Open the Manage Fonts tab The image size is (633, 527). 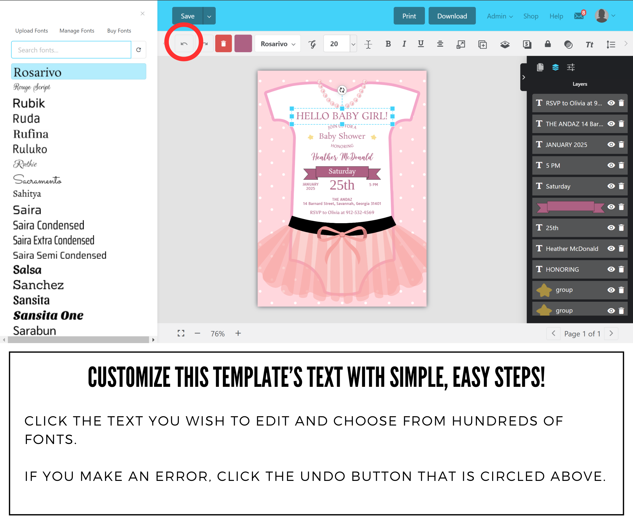[x=77, y=31]
